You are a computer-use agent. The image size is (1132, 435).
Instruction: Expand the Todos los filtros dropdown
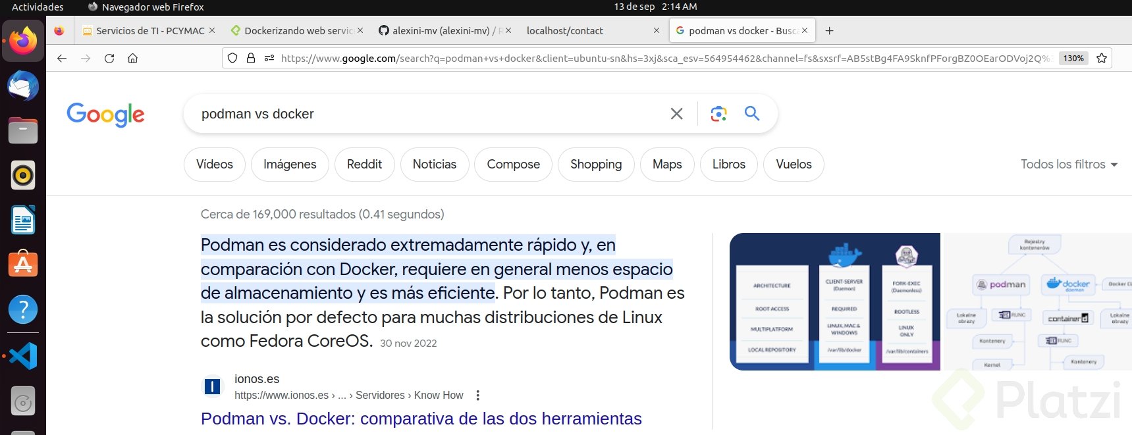click(1069, 165)
